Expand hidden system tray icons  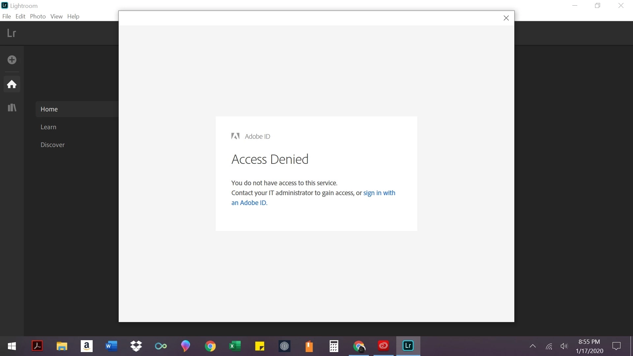point(532,346)
